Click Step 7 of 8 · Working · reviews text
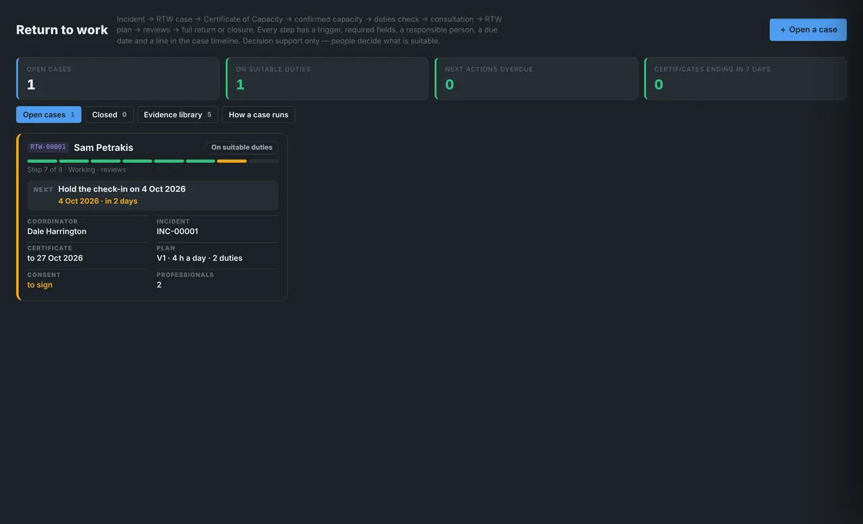863x524 pixels. pyautogui.click(x=76, y=170)
